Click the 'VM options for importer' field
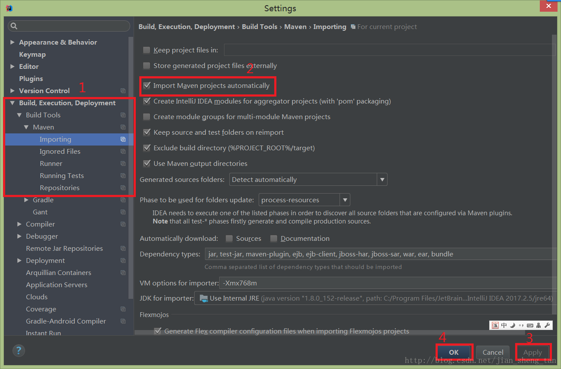561x369 pixels. pos(388,283)
